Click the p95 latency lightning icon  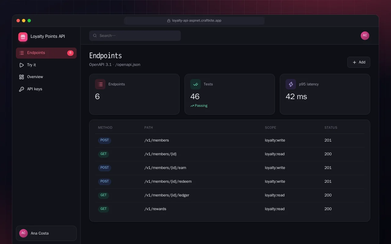tap(291, 84)
